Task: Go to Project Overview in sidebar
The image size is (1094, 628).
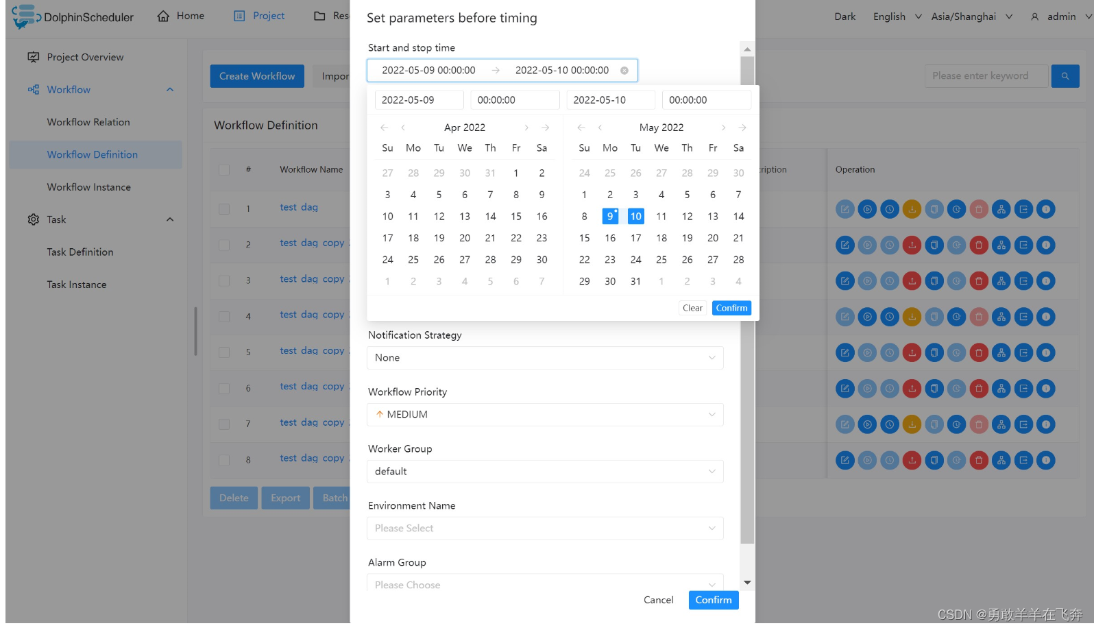Action: tap(85, 57)
